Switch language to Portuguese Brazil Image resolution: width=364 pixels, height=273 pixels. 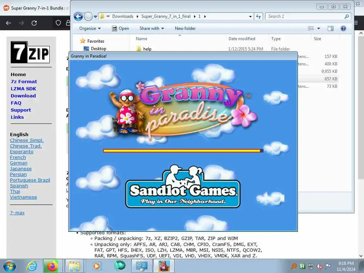30,180
